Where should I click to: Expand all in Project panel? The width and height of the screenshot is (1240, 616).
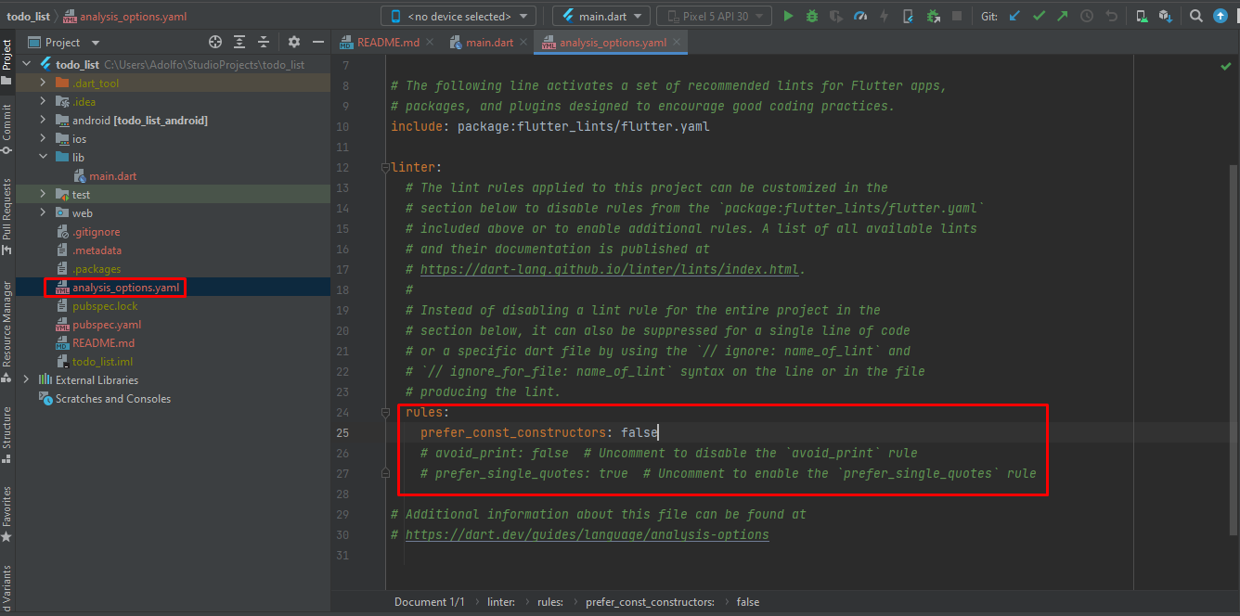(239, 42)
